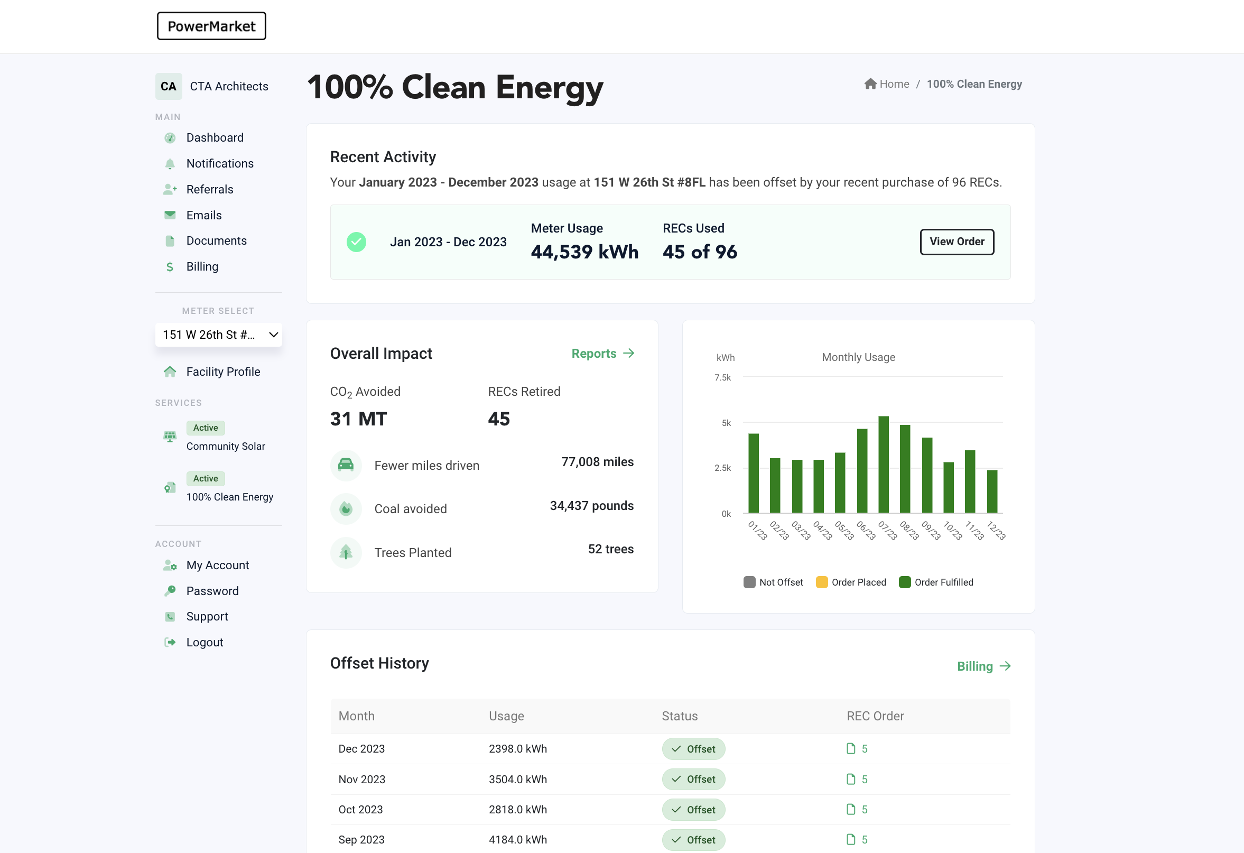Click the View Order button

[957, 242]
